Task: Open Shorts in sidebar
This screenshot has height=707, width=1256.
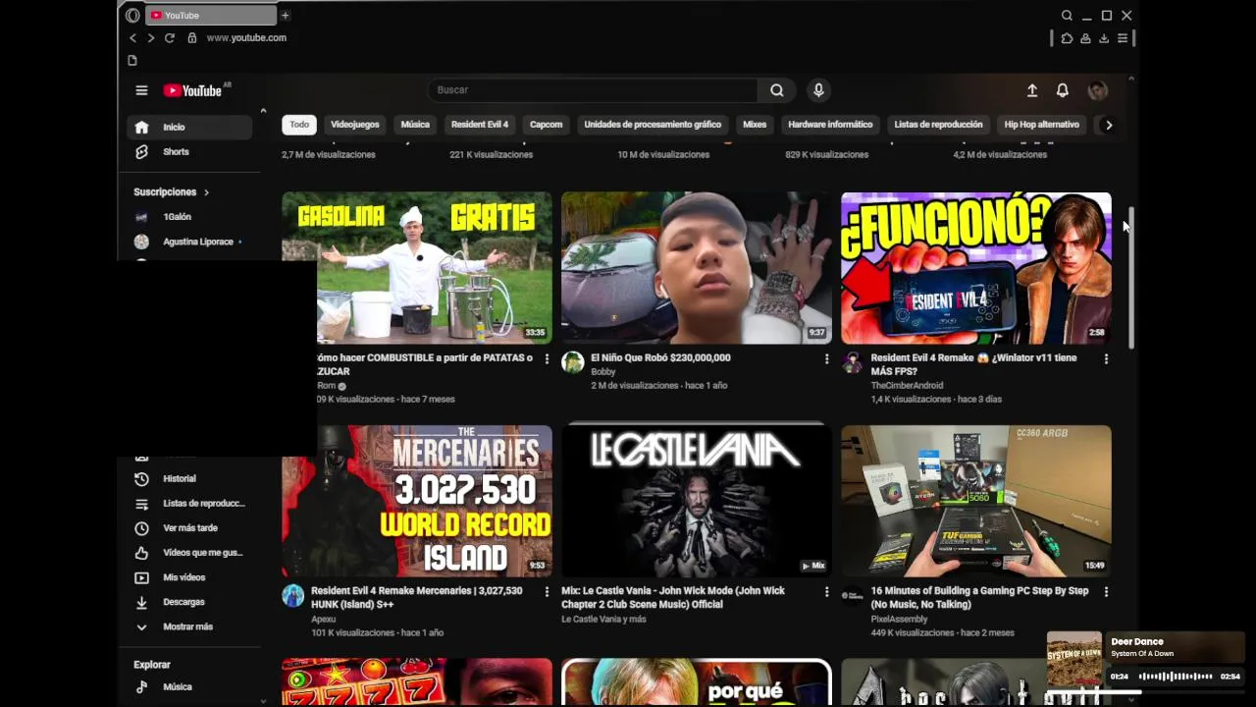Action: 189,152
